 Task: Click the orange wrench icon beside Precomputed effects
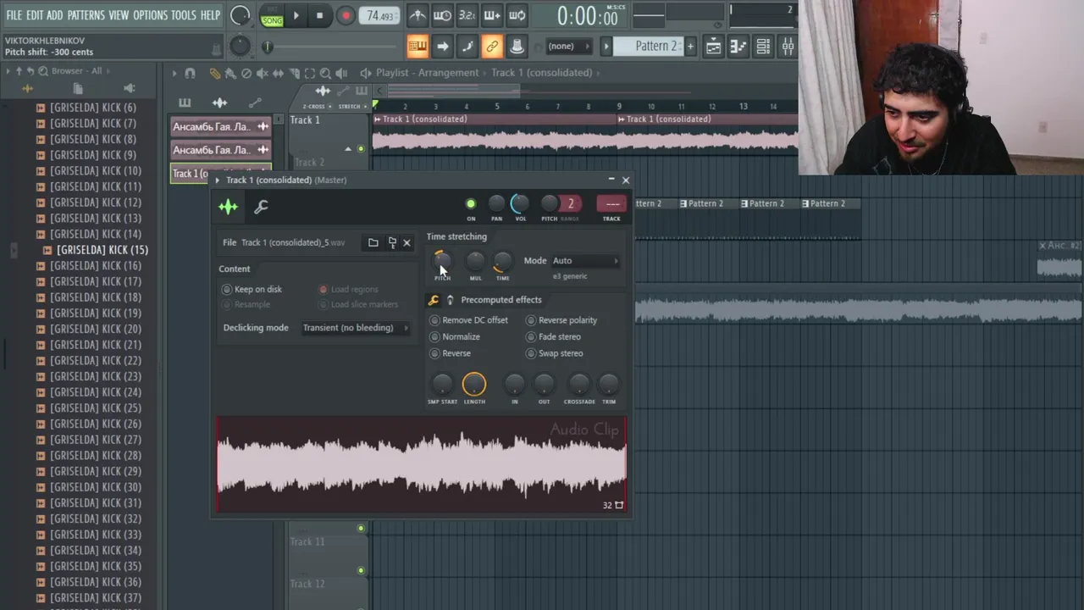(x=434, y=300)
